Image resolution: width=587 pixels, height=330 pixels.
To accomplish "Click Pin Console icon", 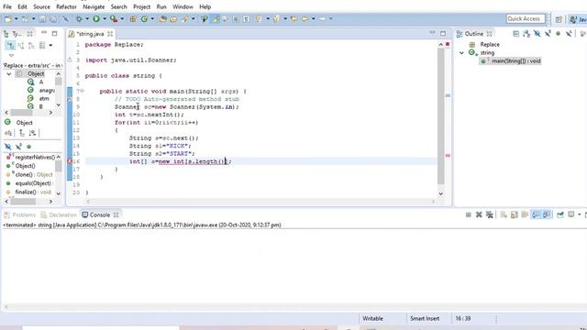I will [560, 214].
